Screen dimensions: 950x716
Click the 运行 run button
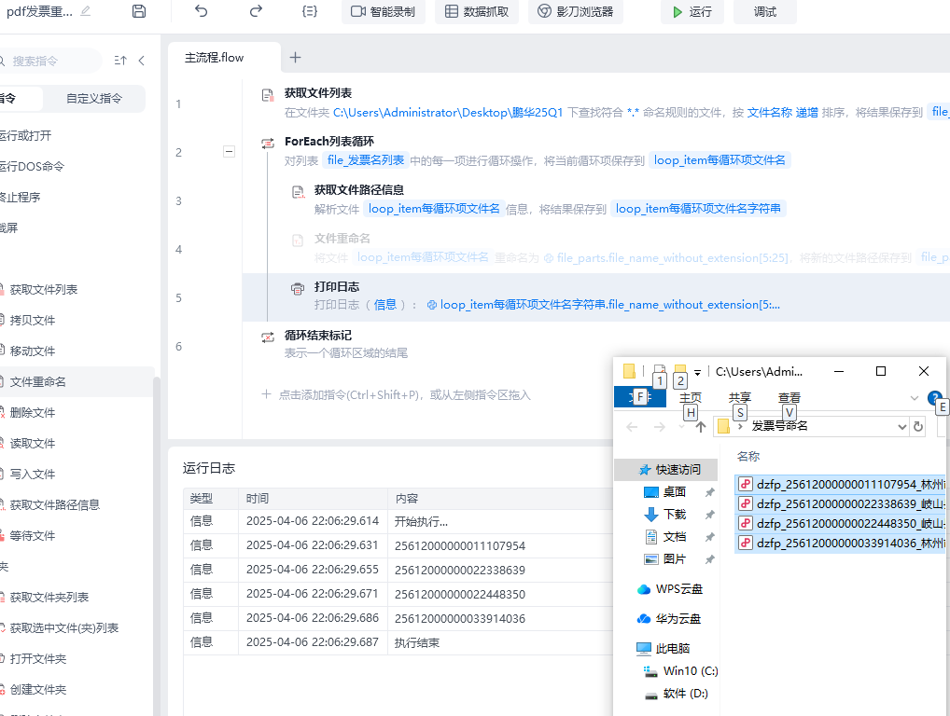(x=692, y=12)
